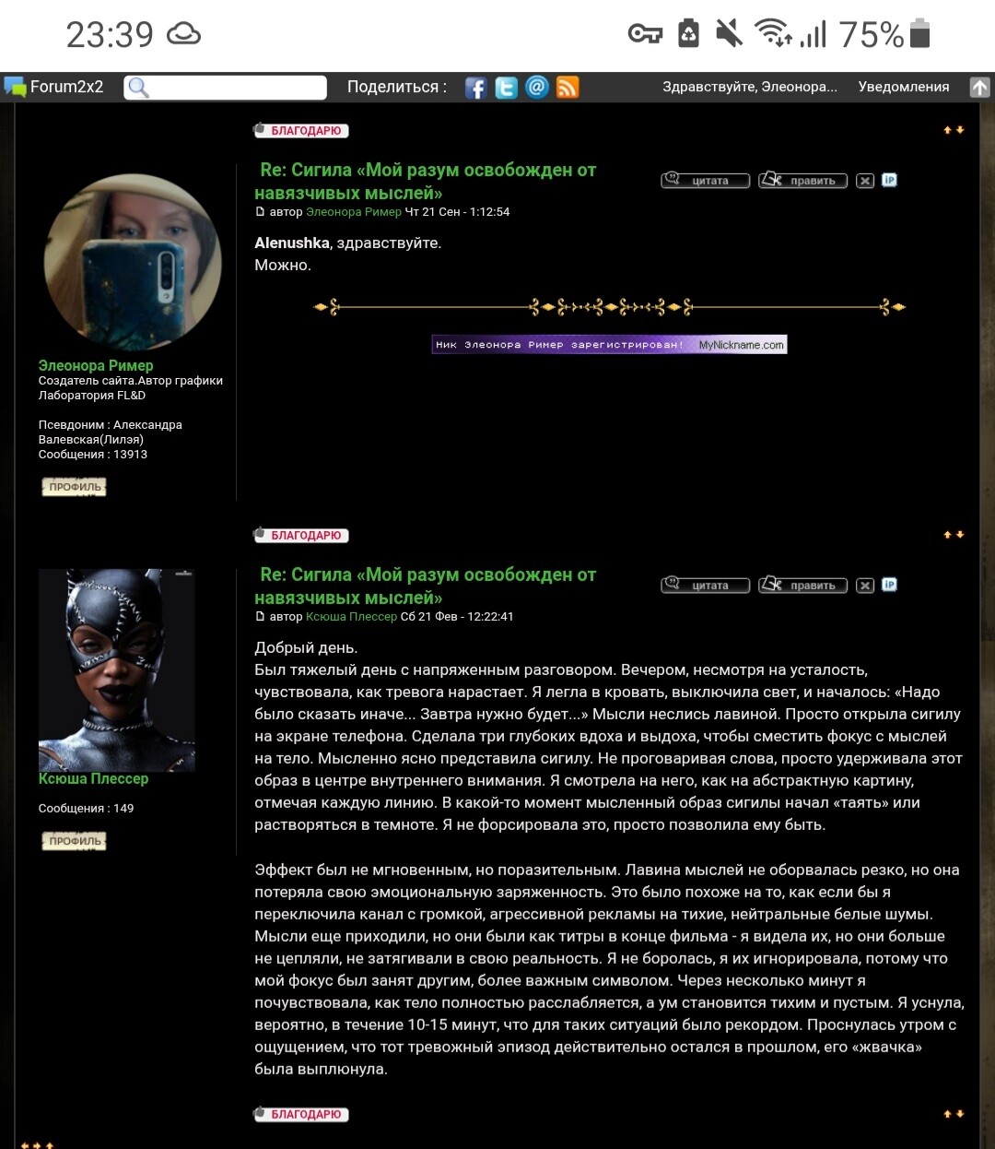Click Ксюша Плессер's Catwoman avatar

coord(116,670)
